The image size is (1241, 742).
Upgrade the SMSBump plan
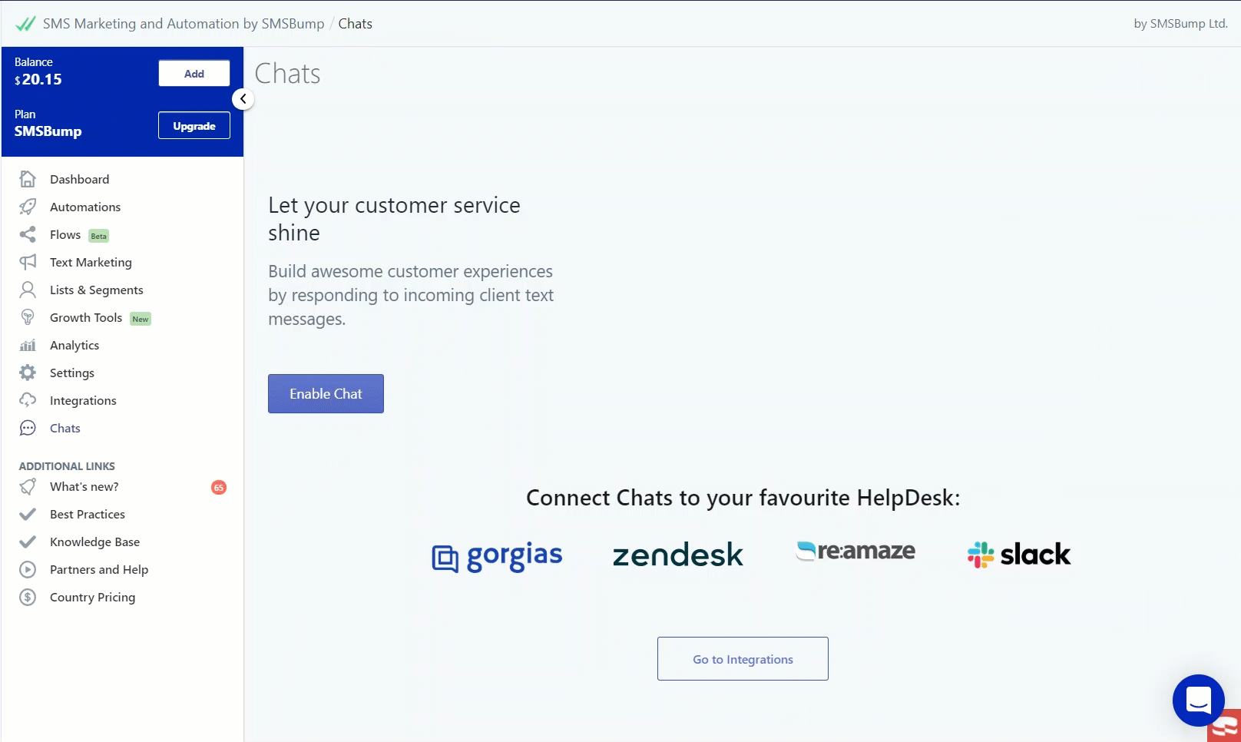[194, 126]
